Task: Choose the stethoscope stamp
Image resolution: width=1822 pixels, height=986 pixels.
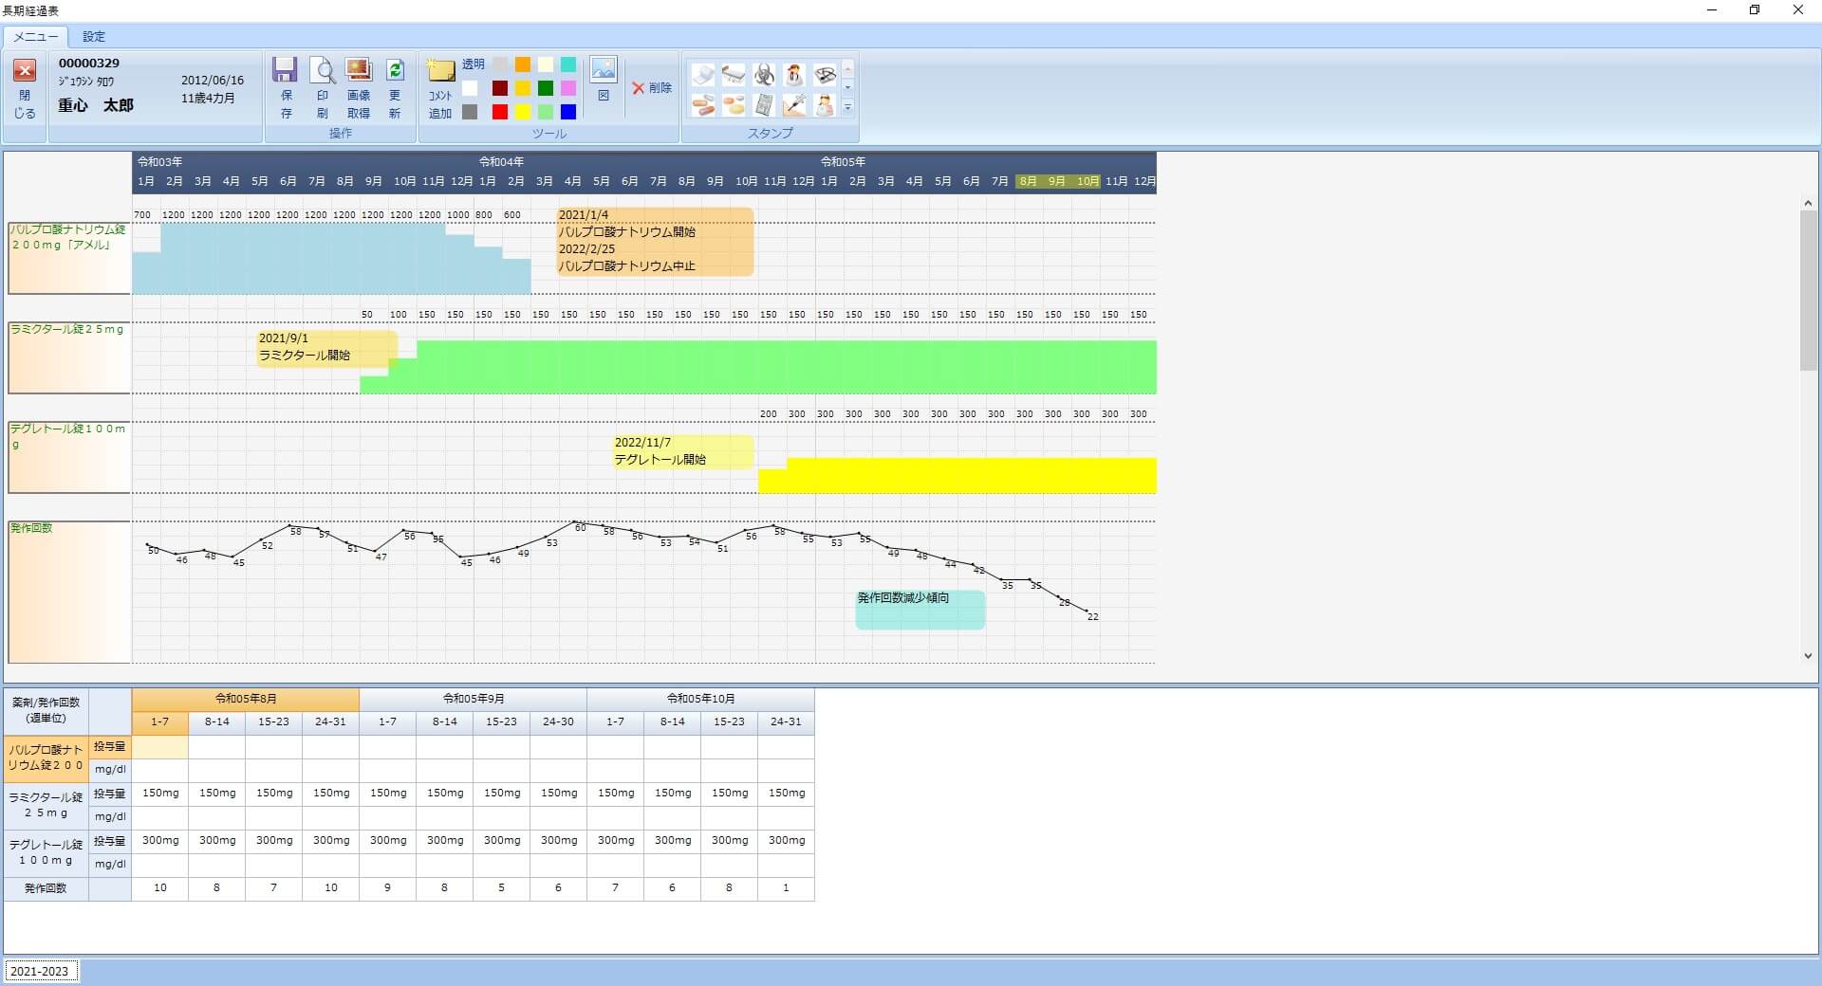Action: [825, 75]
